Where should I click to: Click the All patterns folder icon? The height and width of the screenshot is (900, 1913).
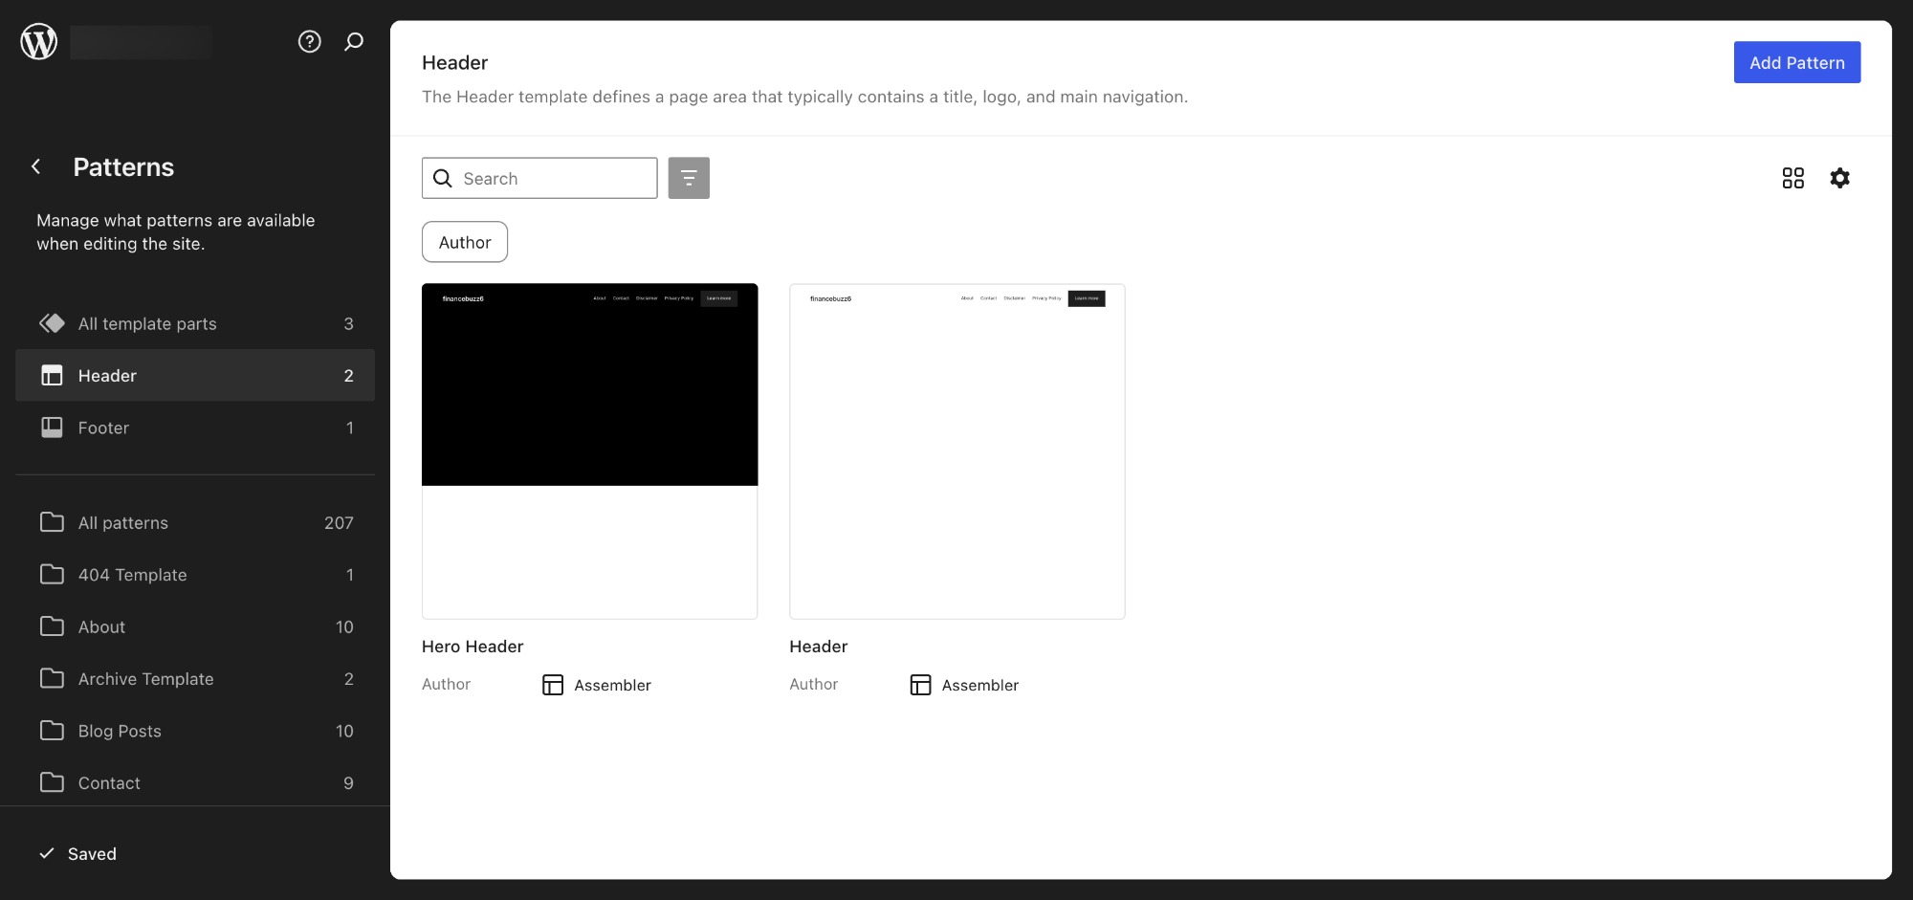tap(52, 522)
